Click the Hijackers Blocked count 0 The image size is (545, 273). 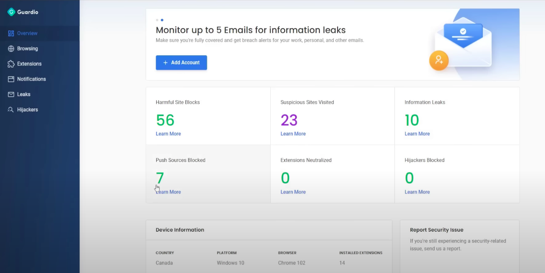click(x=409, y=178)
